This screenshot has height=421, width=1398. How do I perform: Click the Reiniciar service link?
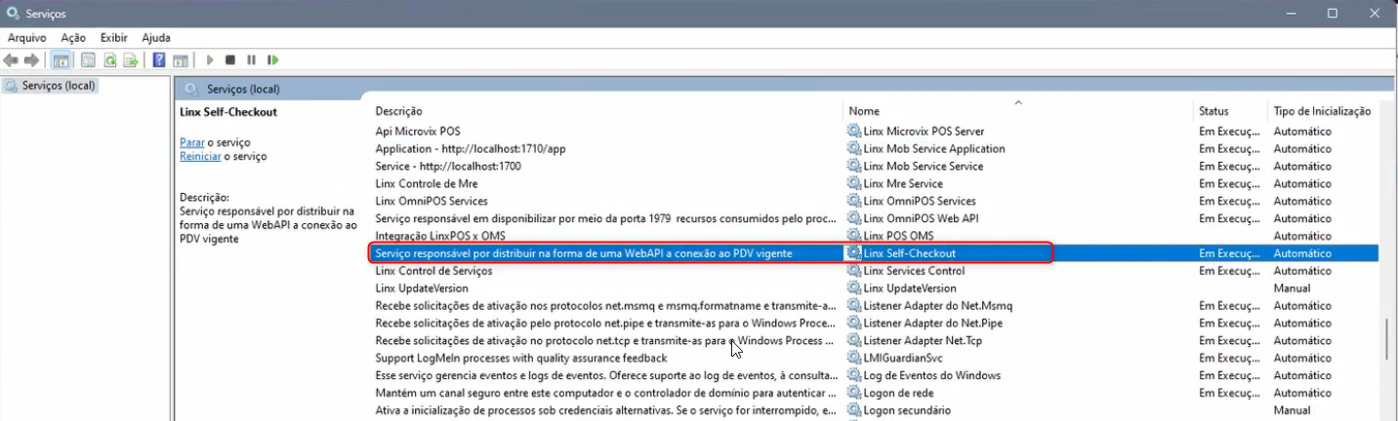(200, 156)
